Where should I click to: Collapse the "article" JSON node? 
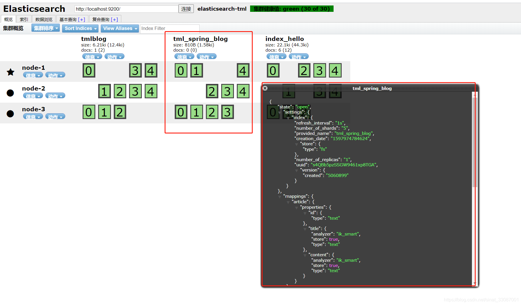tap(288, 202)
